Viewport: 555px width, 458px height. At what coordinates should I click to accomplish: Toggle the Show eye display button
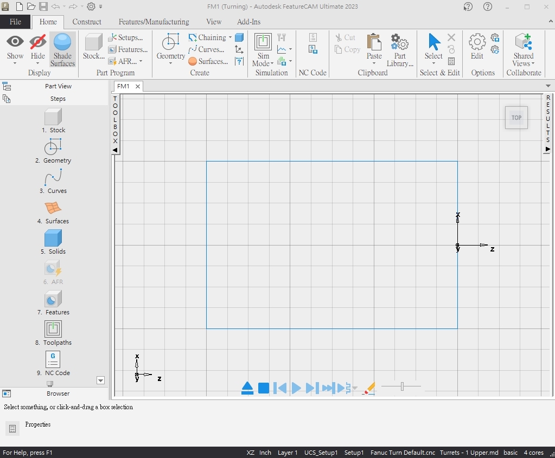pyautogui.click(x=15, y=42)
